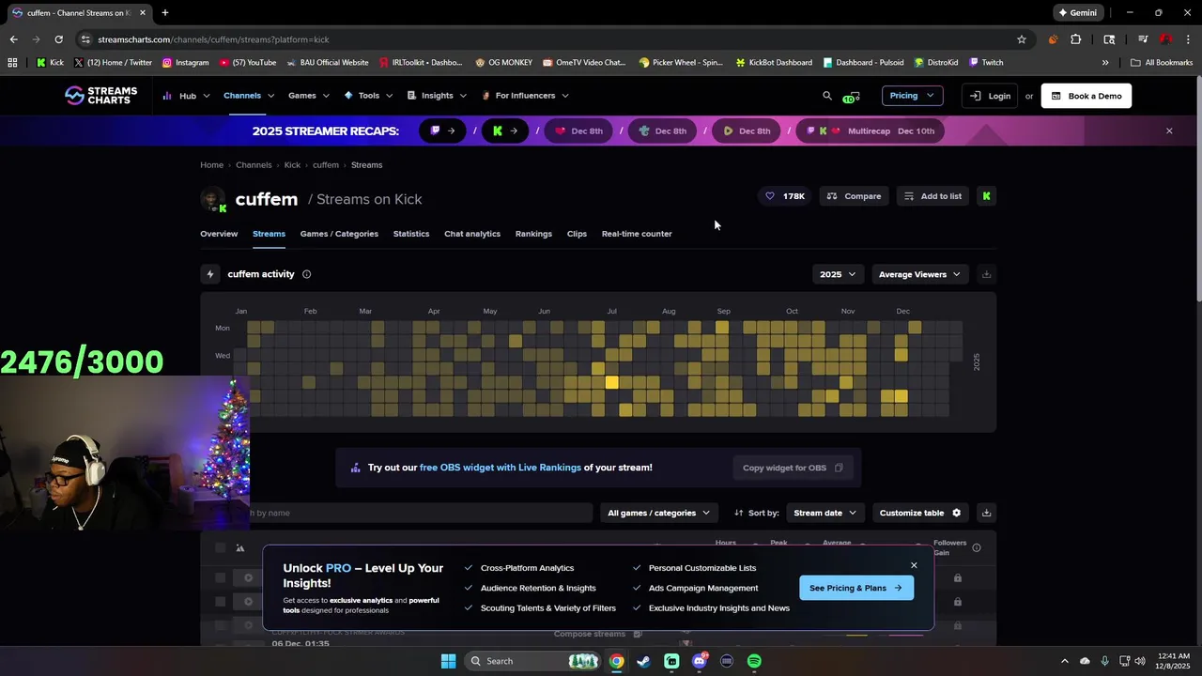The height and width of the screenshot is (676, 1202).
Task: Click the info icon beside Followers Gain column
Action: (977, 547)
